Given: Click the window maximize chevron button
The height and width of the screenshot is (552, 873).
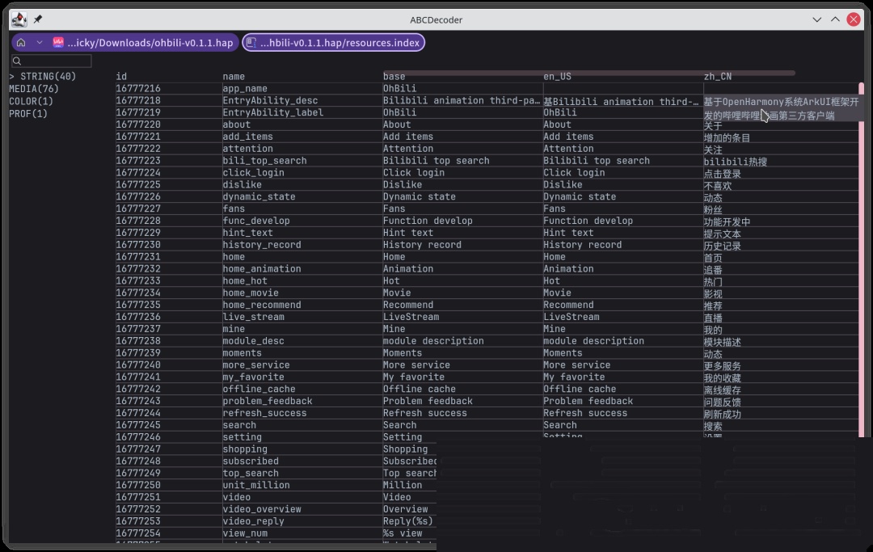Looking at the screenshot, I should pyautogui.click(x=835, y=19).
